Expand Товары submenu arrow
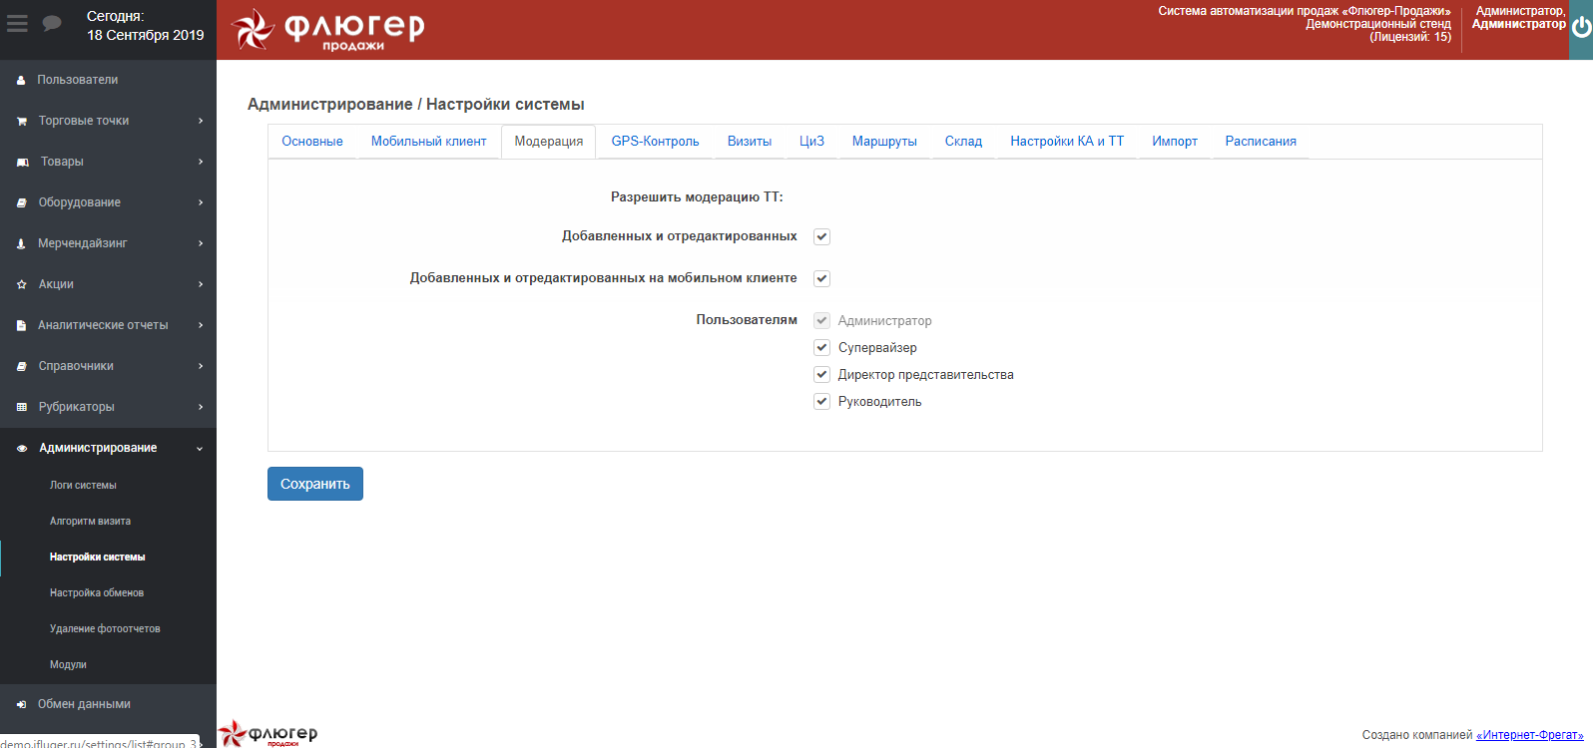Viewport: 1593px width, 748px height. pyautogui.click(x=201, y=162)
